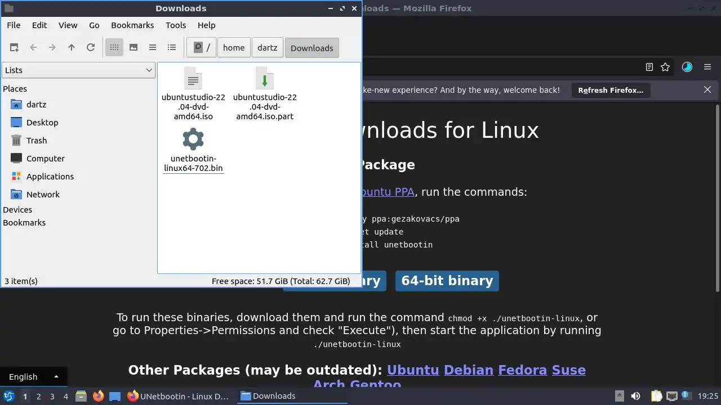Select ubuntustudio-22.04-dvd-amd64.iso.part file
Image resolution: width=721 pixels, height=405 pixels.
click(265, 94)
